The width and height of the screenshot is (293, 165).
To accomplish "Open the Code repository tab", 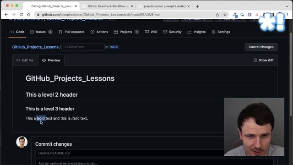I will pyautogui.click(x=17, y=32).
